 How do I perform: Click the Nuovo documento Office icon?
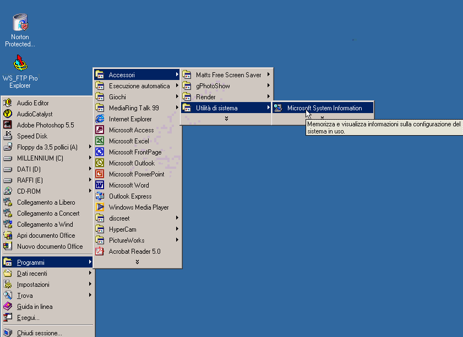pyautogui.click(x=8, y=246)
